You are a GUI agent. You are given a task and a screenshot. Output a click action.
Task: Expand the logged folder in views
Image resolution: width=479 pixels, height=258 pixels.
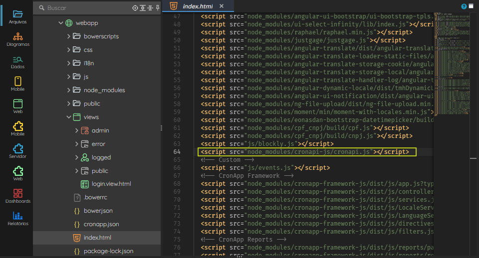pos(76,157)
